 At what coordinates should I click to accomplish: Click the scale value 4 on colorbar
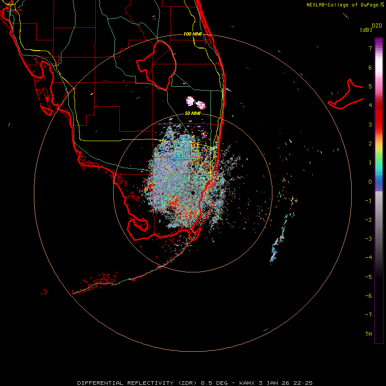pyautogui.click(x=370, y=106)
